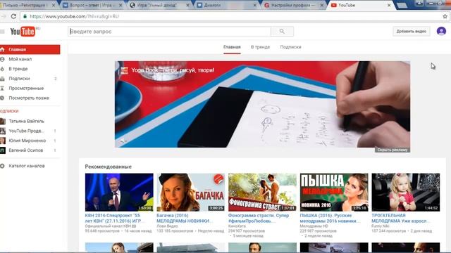Open the ТРОГАТЕЛЬНАЯ МЕЛОДРАМА video thumbnail
Image resolution: width=451 pixels, height=253 pixels.
[x=406, y=192]
